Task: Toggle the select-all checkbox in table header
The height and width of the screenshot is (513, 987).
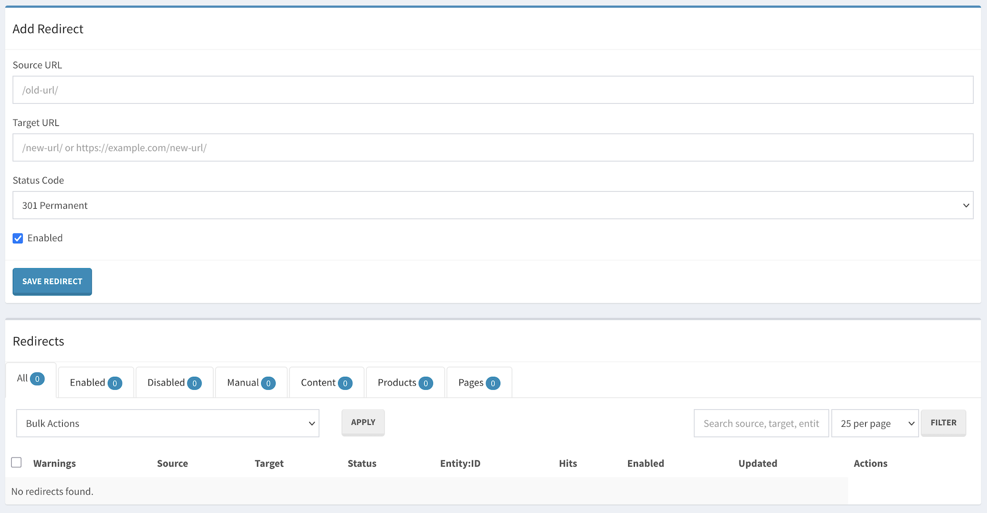Action: [x=16, y=463]
